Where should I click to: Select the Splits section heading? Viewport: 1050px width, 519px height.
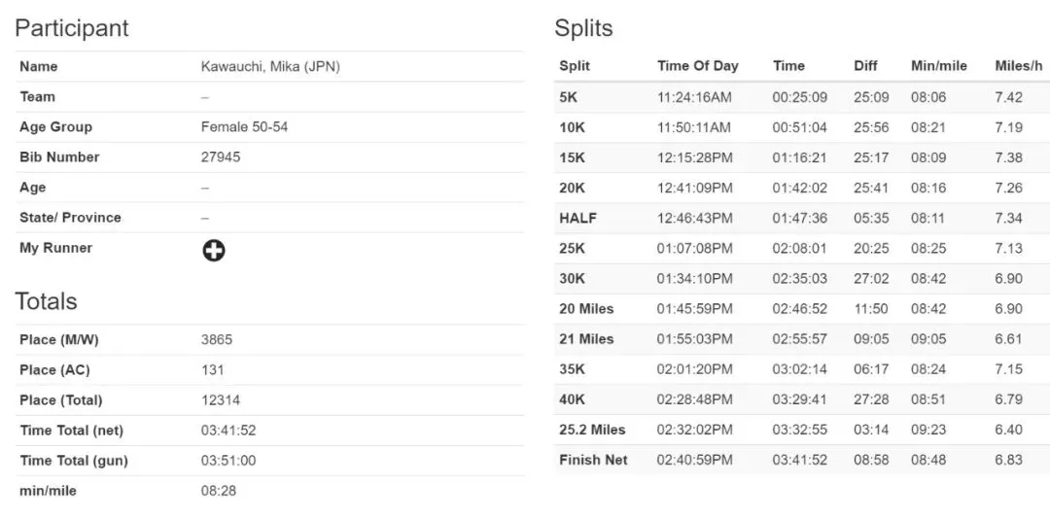583,28
